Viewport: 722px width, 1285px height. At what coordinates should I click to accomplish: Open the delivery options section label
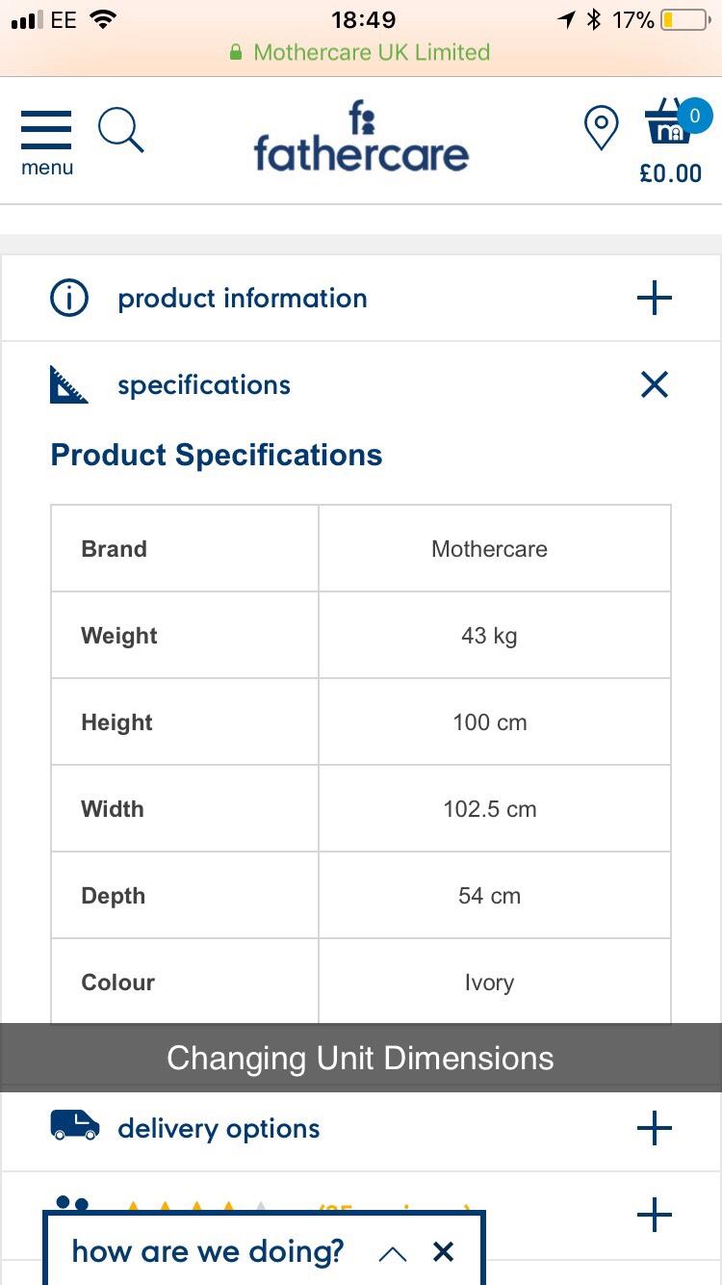(x=219, y=1128)
